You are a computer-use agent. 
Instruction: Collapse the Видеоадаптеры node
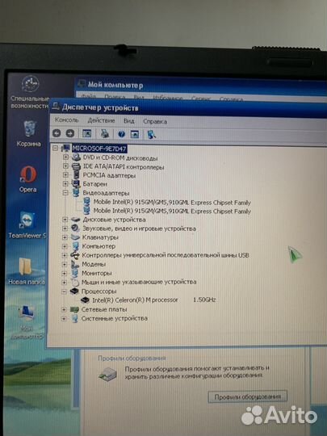pos(65,192)
